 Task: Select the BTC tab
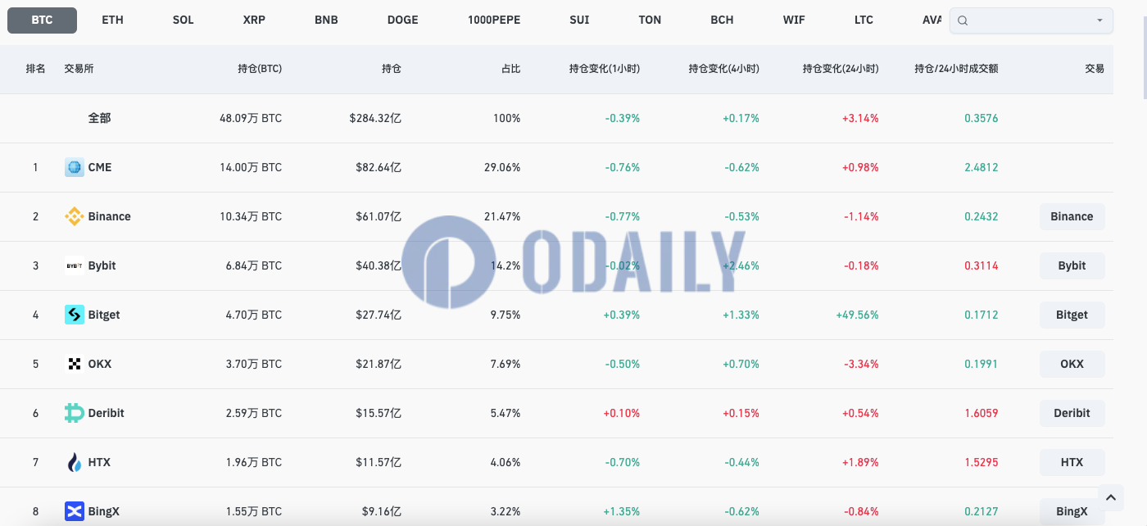coord(42,20)
